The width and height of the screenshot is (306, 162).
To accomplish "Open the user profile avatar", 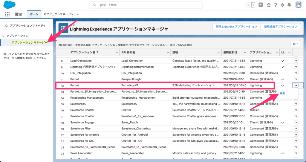I will pyautogui.click(x=299, y=5).
